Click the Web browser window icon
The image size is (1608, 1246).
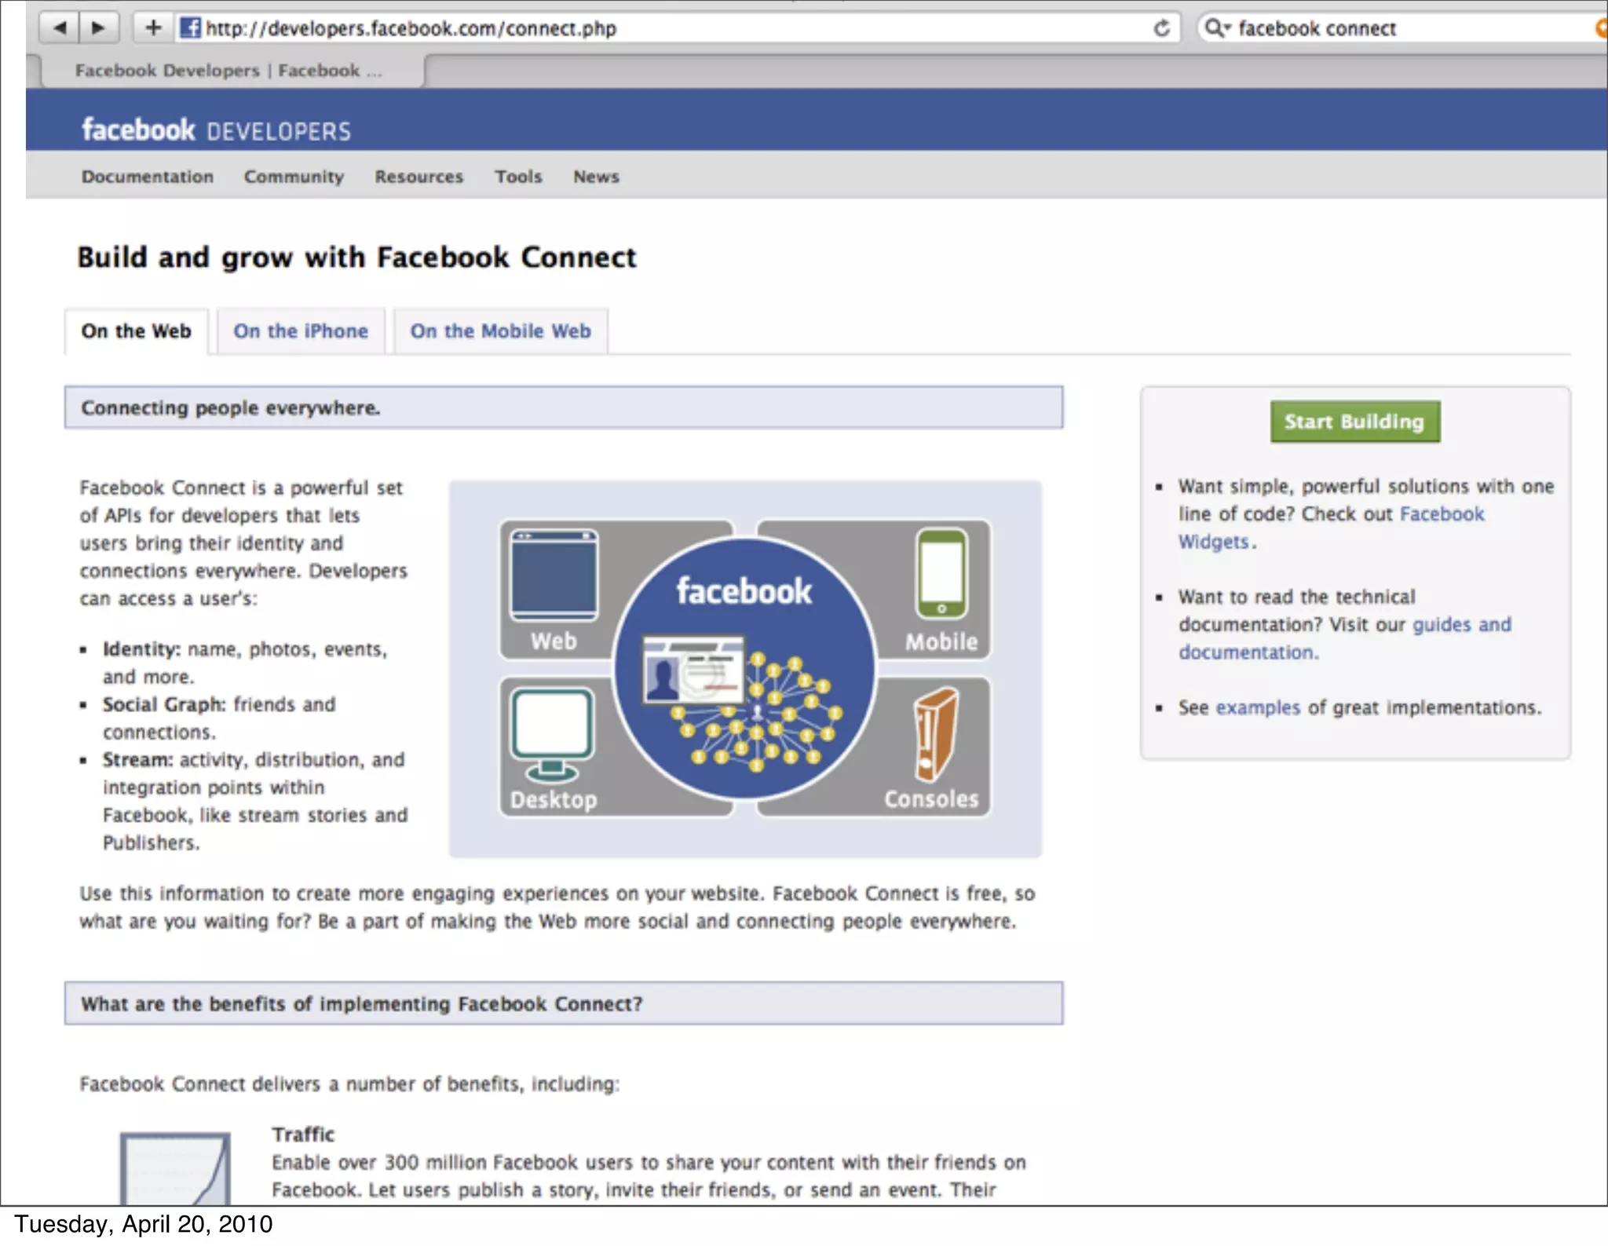pos(554,575)
